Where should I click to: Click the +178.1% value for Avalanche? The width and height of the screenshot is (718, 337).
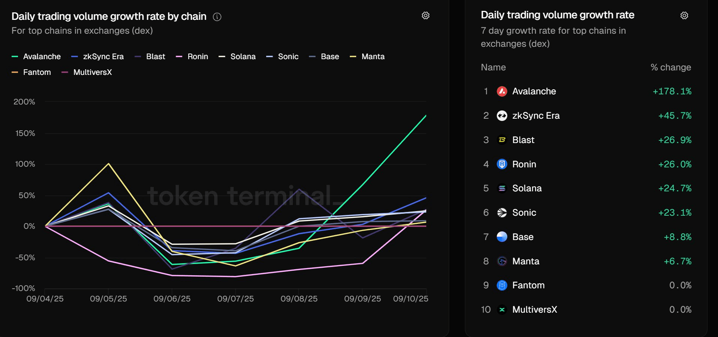pos(672,91)
